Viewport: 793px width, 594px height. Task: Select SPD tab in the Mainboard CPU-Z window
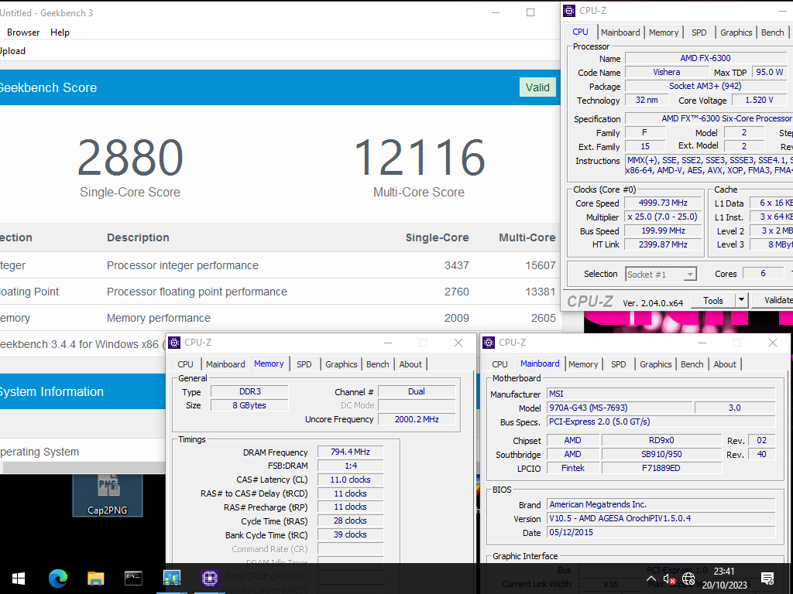(x=619, y=364)
